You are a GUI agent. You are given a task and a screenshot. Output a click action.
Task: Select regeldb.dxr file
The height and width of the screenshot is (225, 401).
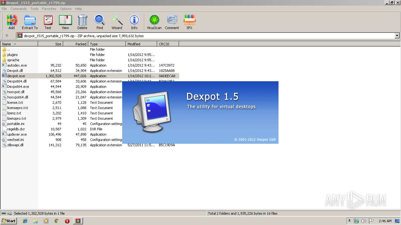pos(16,129)
